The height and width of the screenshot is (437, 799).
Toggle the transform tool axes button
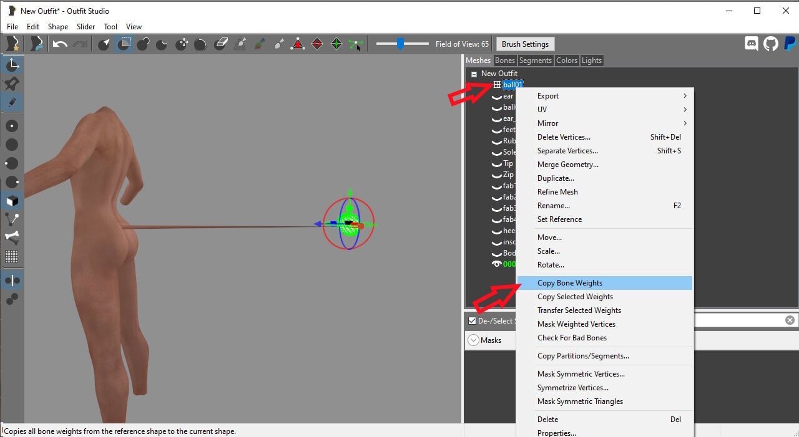pos(12,65)
